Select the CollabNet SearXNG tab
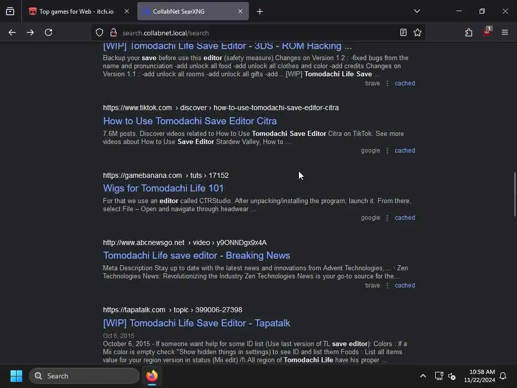 tap(193, 12)
